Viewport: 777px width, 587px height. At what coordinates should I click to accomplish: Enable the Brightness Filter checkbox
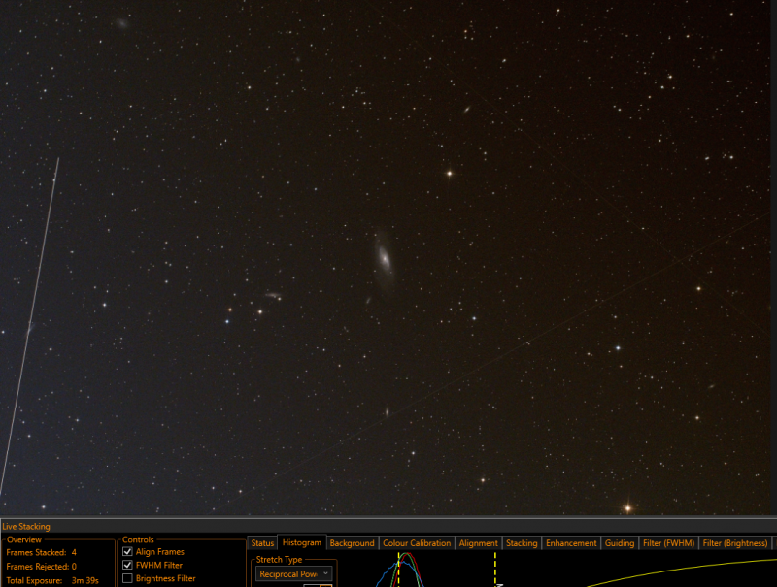point(127,578)
